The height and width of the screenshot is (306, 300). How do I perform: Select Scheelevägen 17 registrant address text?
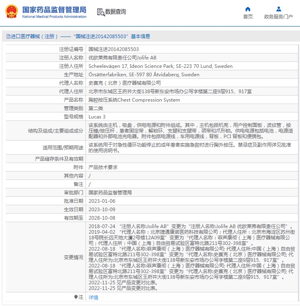(161, 66)
